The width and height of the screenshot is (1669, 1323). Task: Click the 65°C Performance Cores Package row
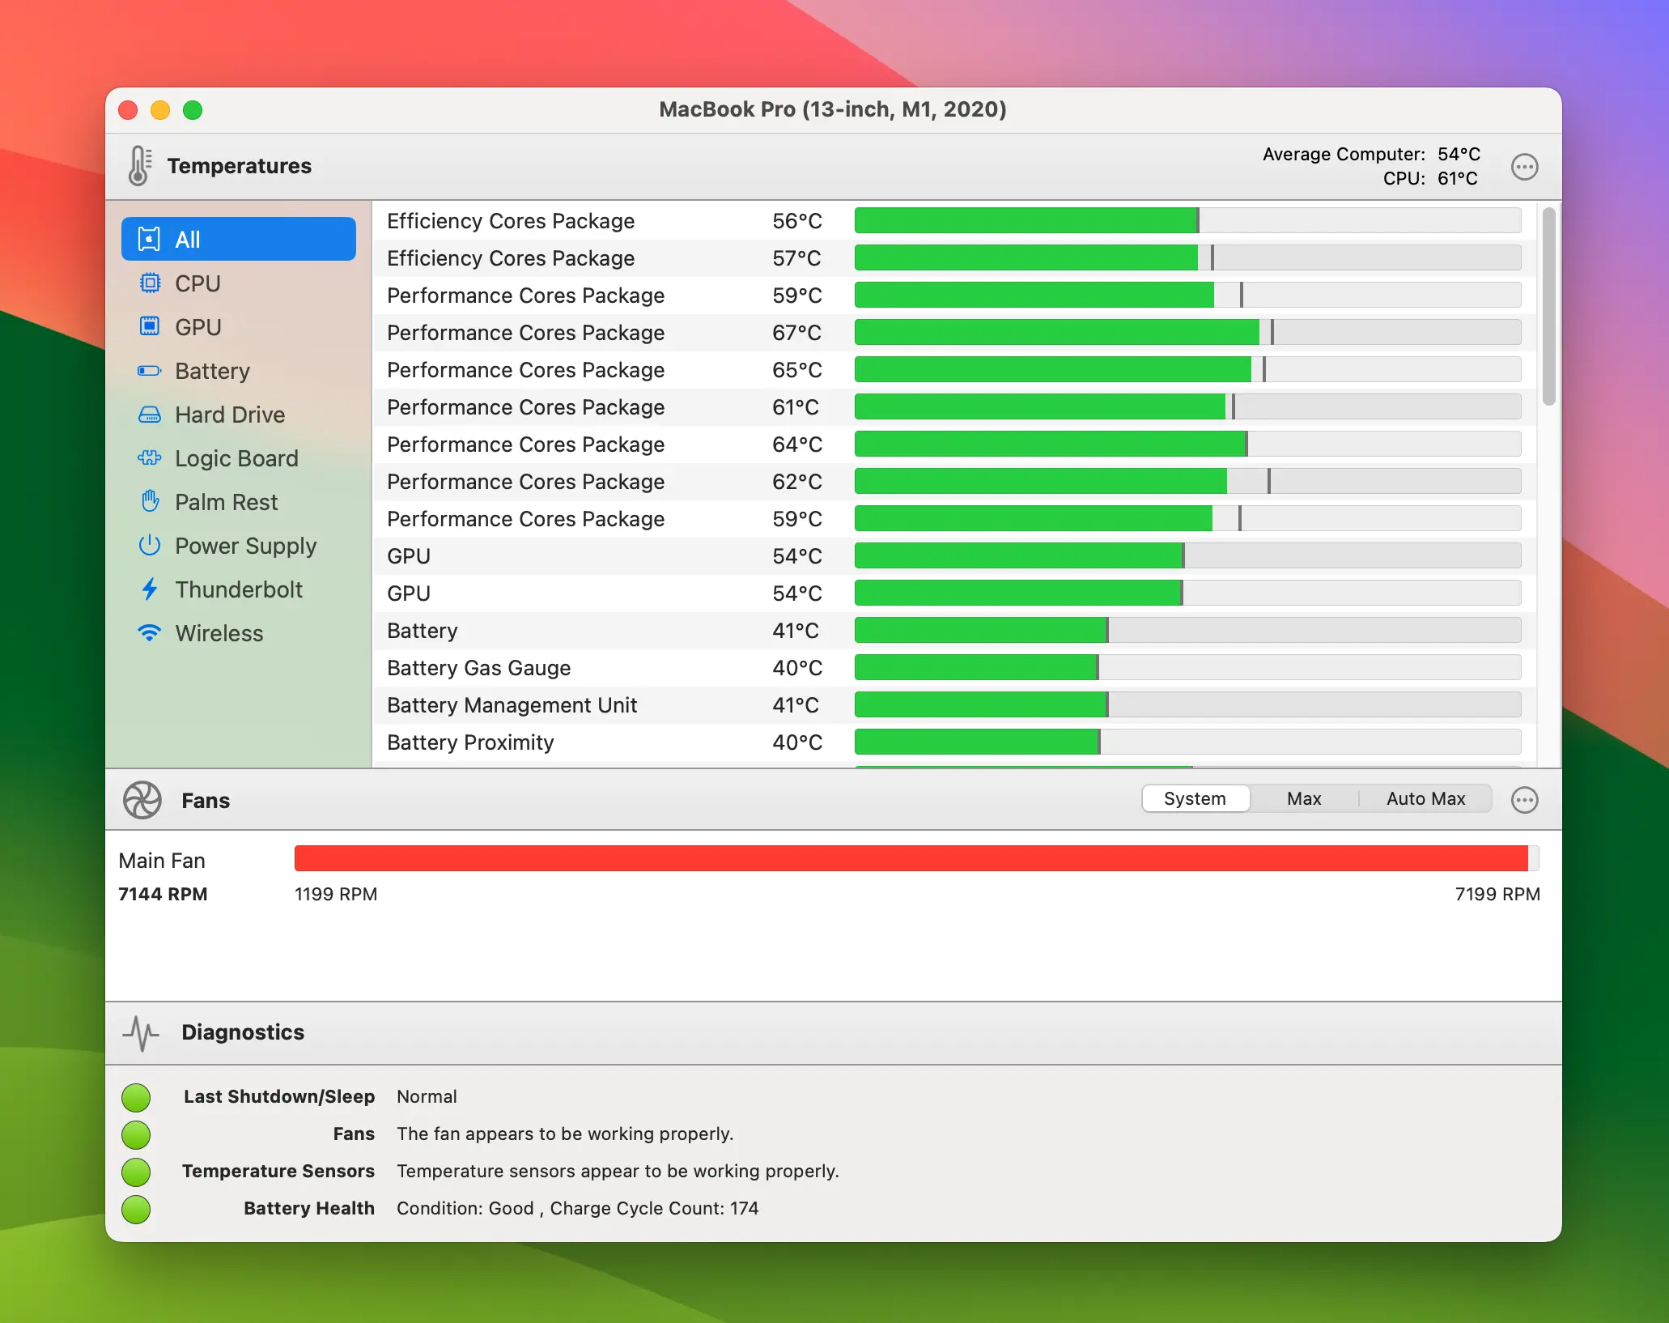pos(954,370)
